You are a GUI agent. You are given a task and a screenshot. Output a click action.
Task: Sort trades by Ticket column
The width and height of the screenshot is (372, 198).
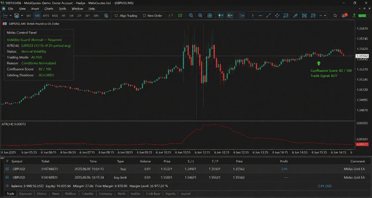[45, 161]
